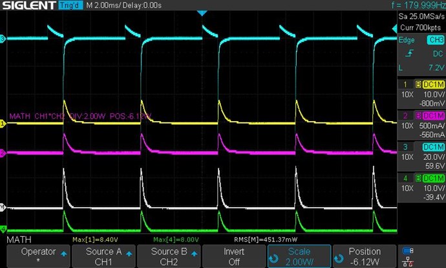Click channel 4 offset -39.4V value

(x=434, y=197)
